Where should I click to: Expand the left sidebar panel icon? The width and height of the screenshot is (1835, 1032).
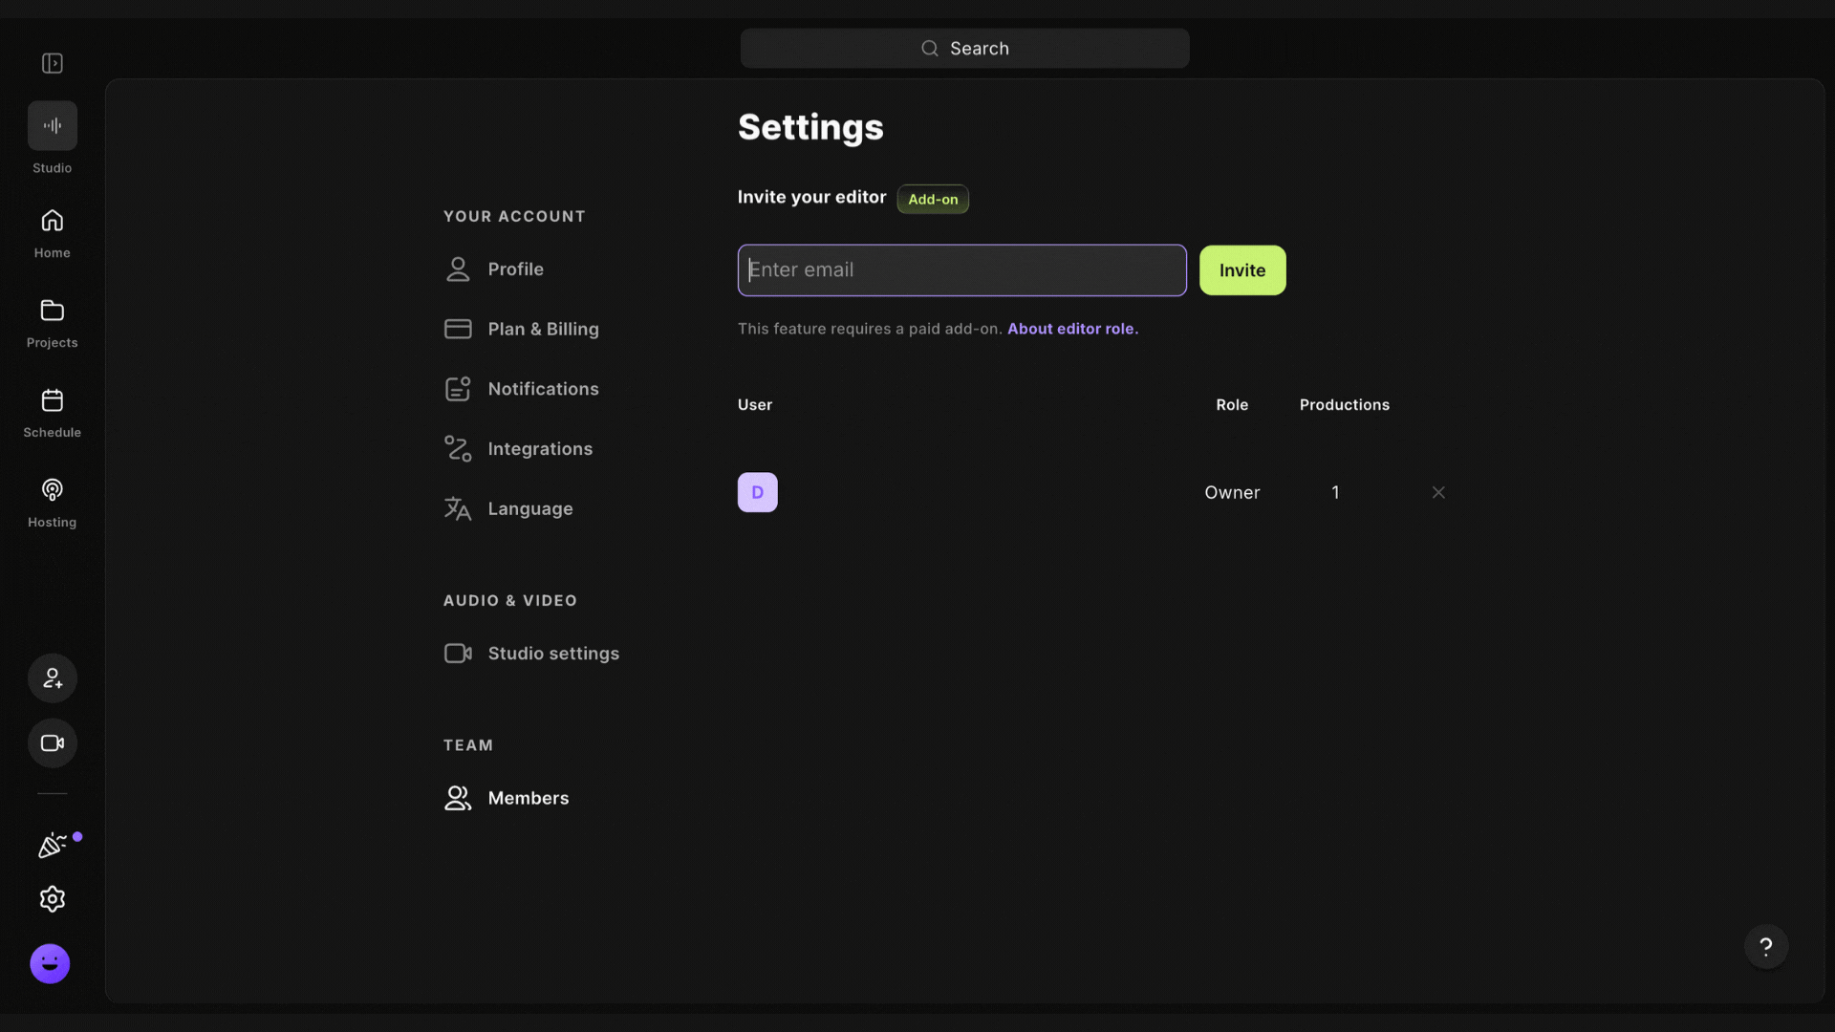tap(53, 63)
